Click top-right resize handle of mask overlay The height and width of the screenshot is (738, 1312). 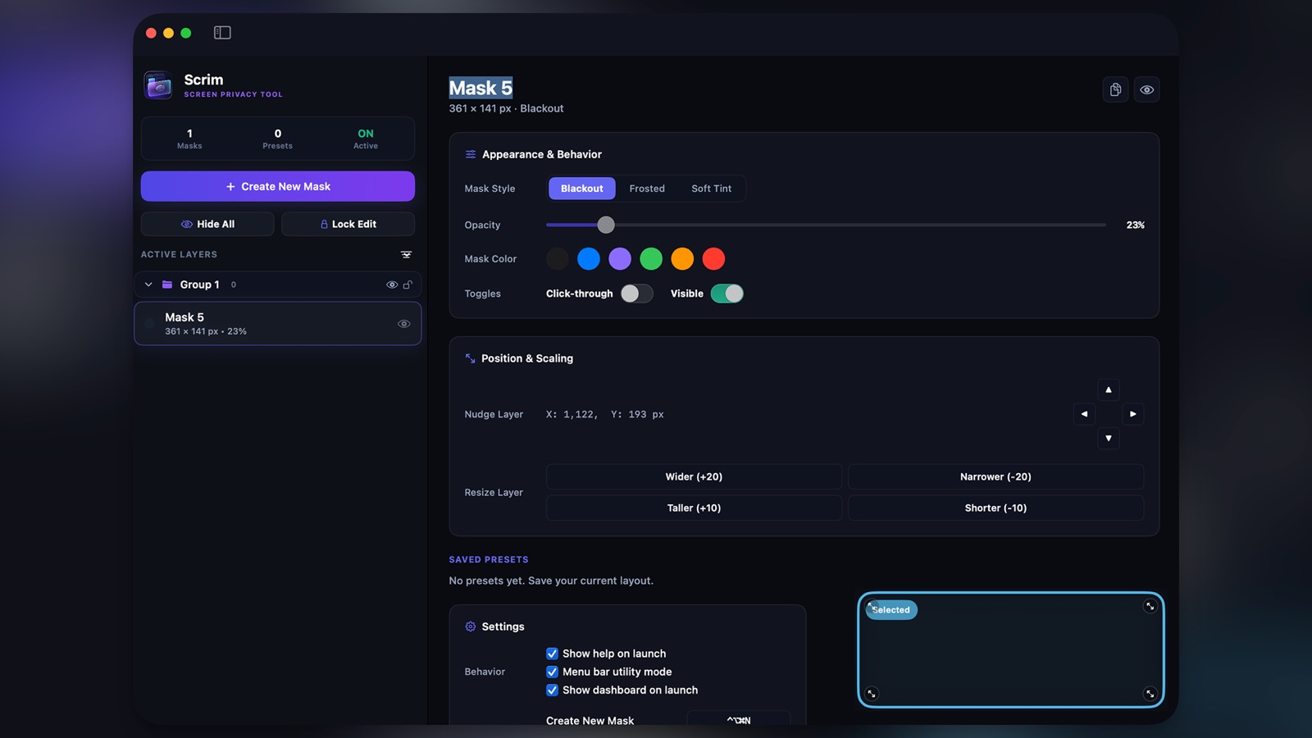(1150, 606)
